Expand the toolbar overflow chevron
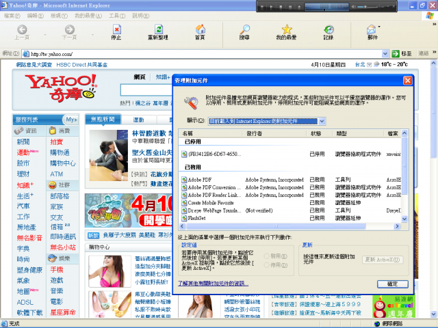The height and width of the screenshot is (328, 438). coord(435,25)
